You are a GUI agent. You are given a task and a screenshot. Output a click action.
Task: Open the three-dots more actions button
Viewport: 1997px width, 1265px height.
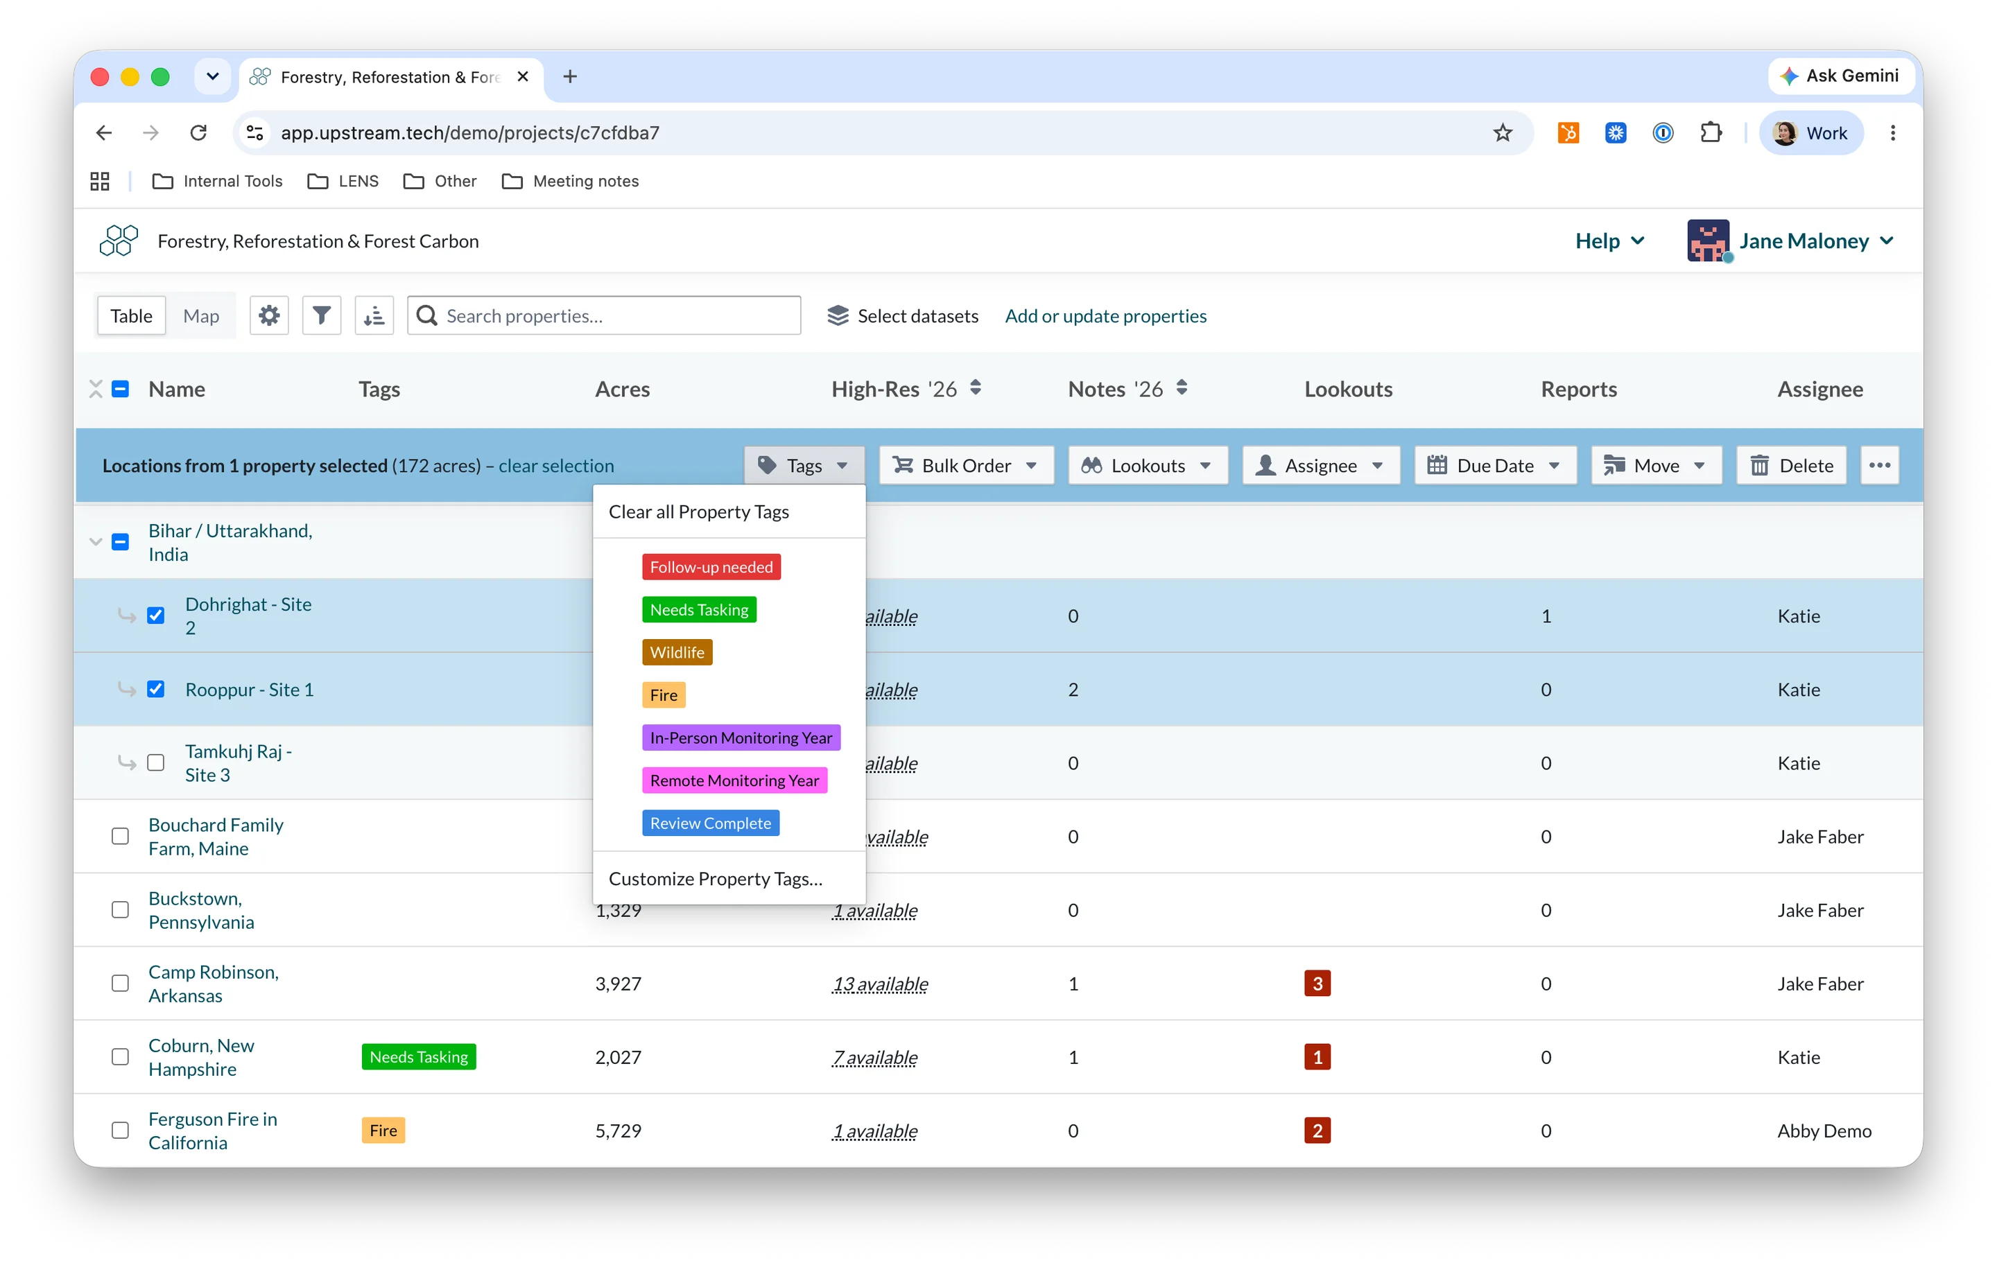pyautogui.click(x=1879, y=466)
